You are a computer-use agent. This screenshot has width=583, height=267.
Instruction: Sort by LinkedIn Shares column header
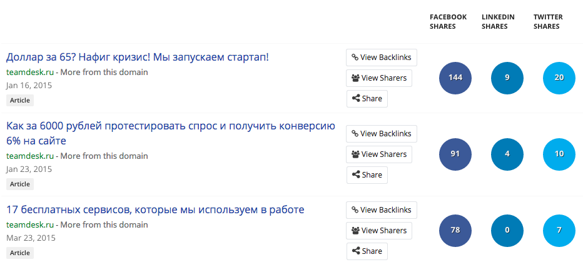498,22
